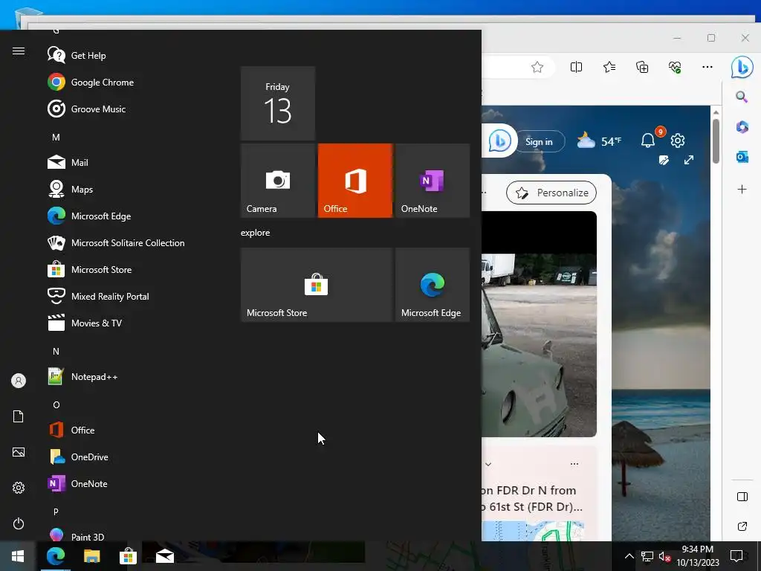Open Movies & TV app
Image resolution: width=761 pixels, height=571 pixels.
(117, 323)
